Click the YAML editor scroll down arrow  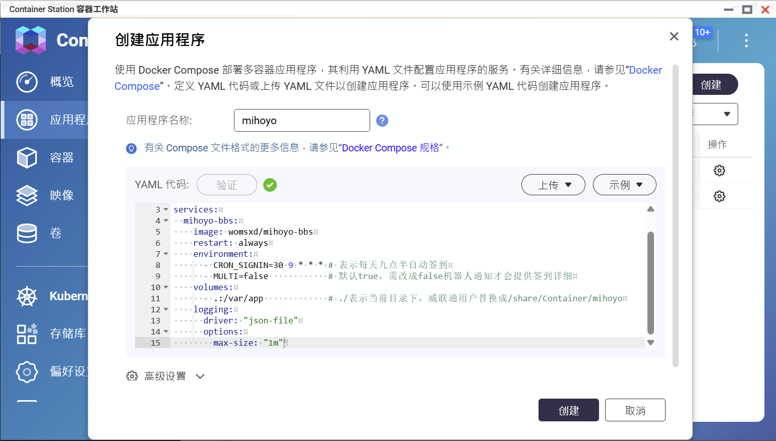click(650, 342)
